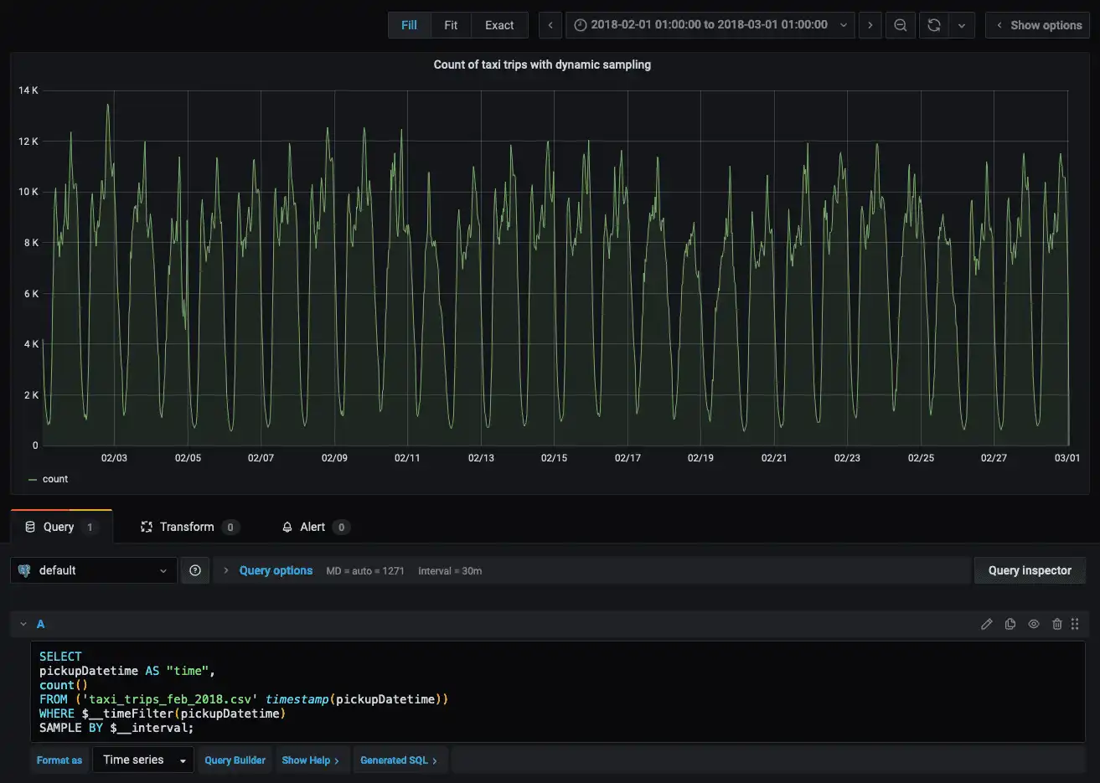
Task: Toggle the count series in legend
Action: [55, 479]
